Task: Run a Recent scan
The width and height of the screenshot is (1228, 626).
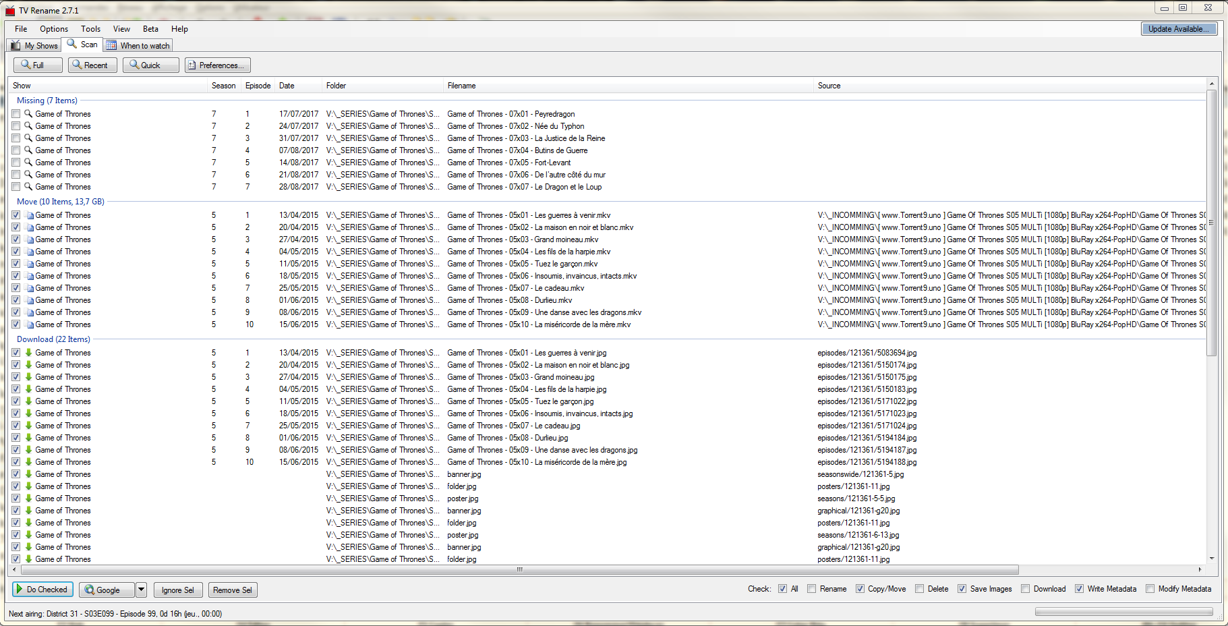Action: (92, 65)
